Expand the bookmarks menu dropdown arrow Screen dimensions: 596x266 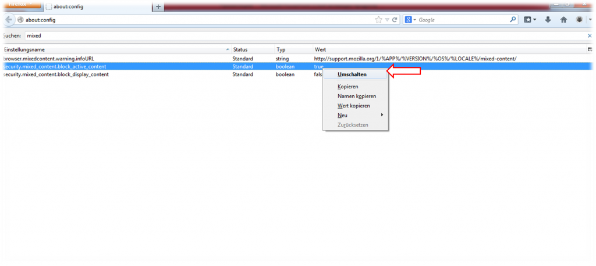[x=534, y=20]
